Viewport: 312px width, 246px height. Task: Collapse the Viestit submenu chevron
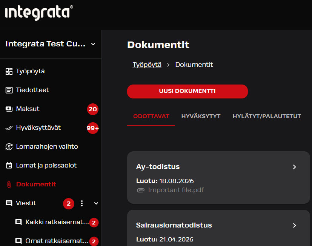tap(96, 203)
